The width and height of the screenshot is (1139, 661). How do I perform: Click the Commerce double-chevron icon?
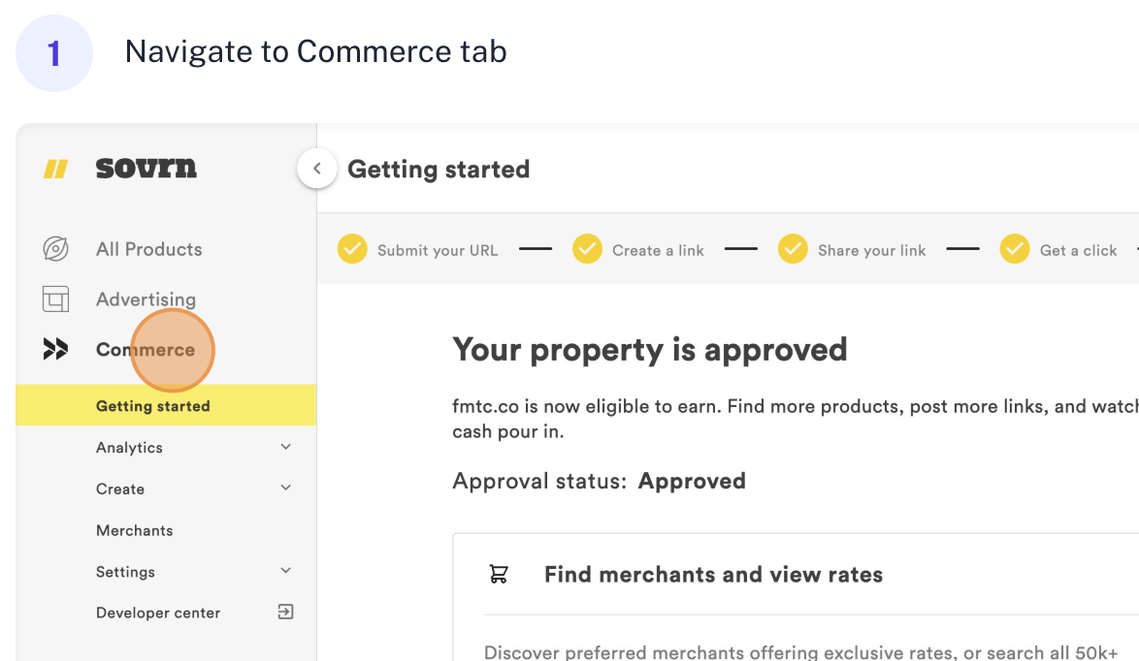point(55,350)
